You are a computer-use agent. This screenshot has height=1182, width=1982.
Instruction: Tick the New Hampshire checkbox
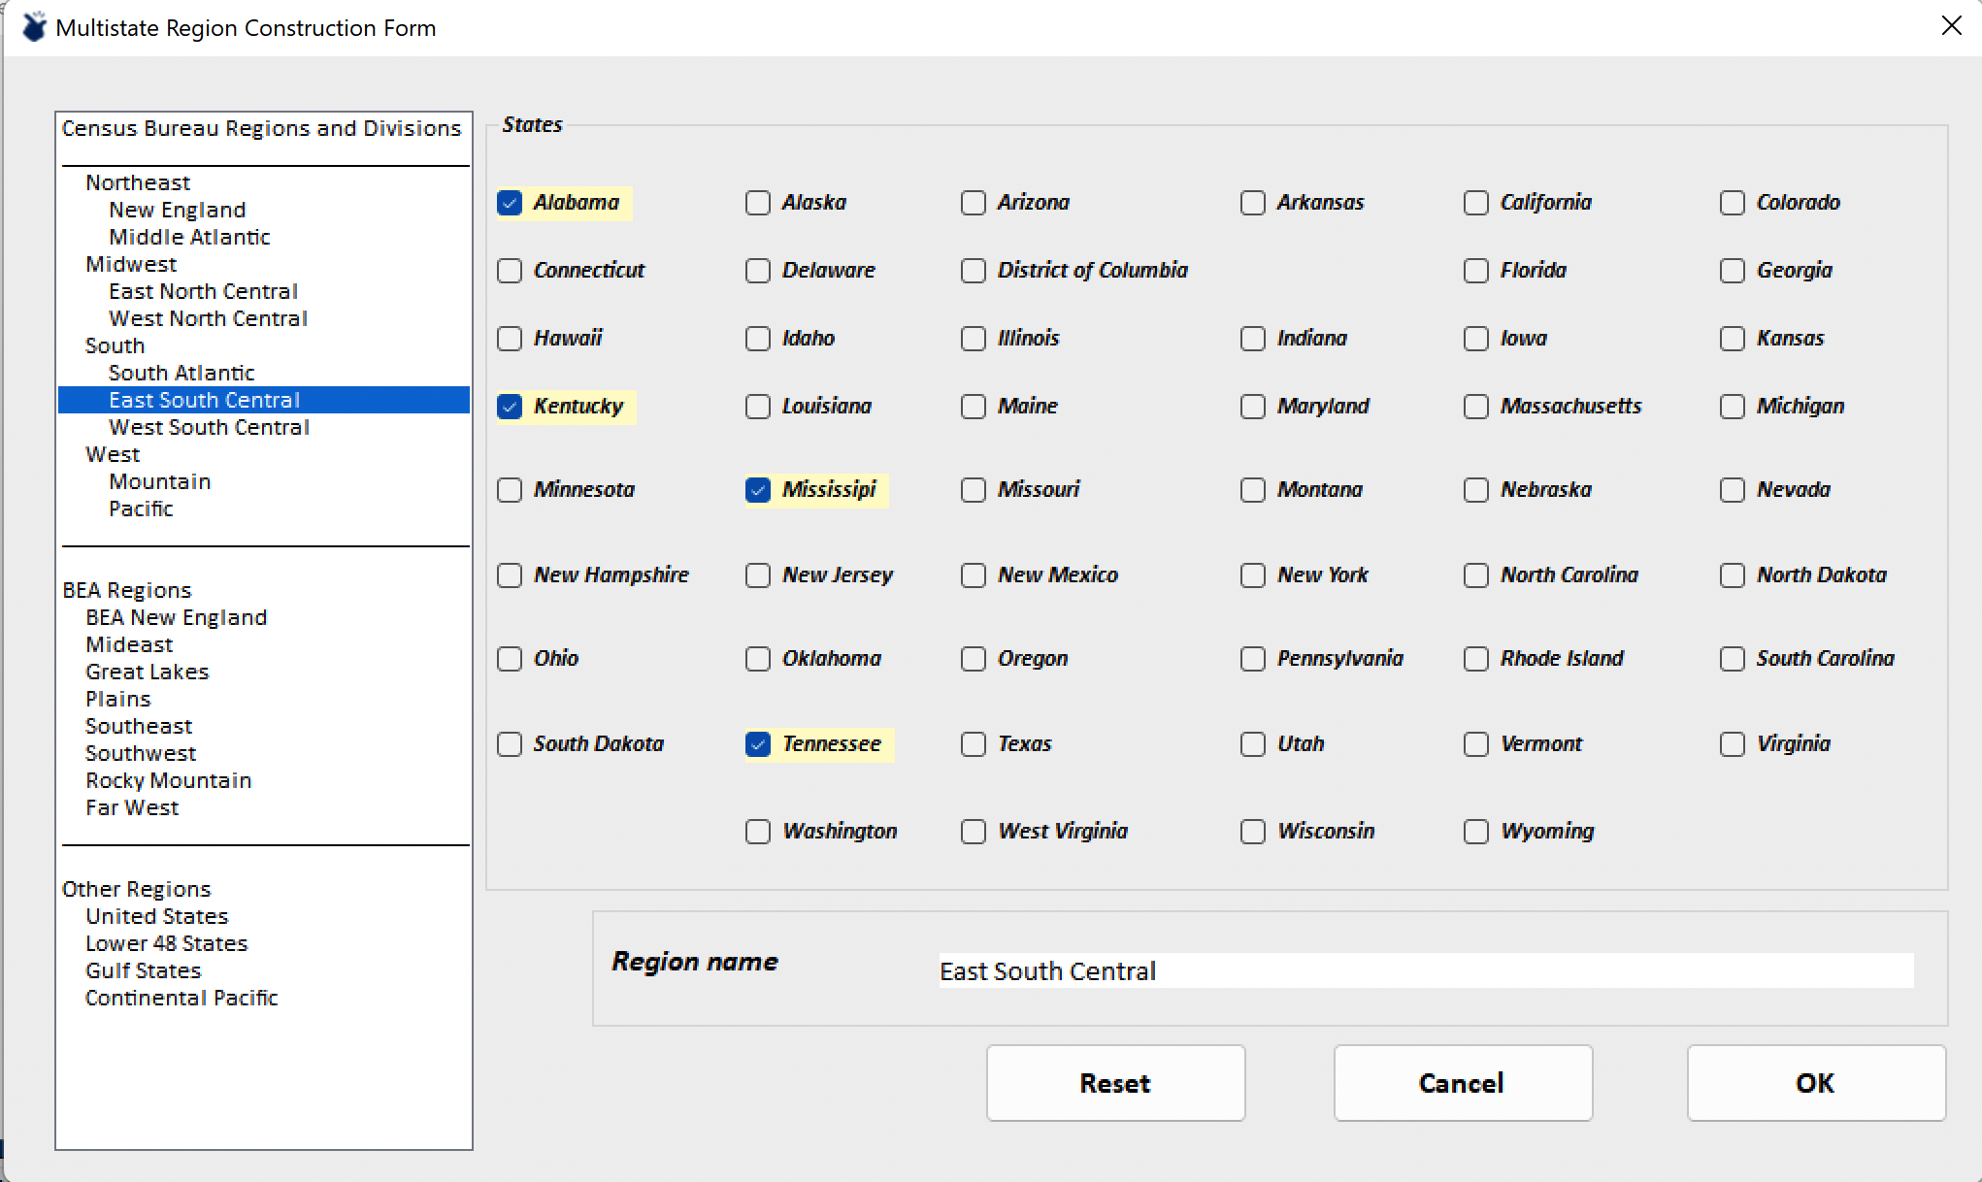[x=510, y=575]
